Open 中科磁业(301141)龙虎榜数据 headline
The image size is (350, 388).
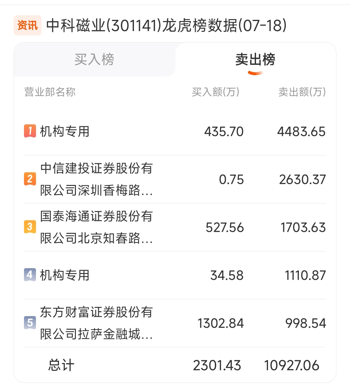(x=166, y=25)
